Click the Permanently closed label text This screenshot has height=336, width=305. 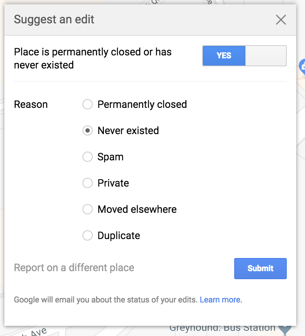[142, 105]
